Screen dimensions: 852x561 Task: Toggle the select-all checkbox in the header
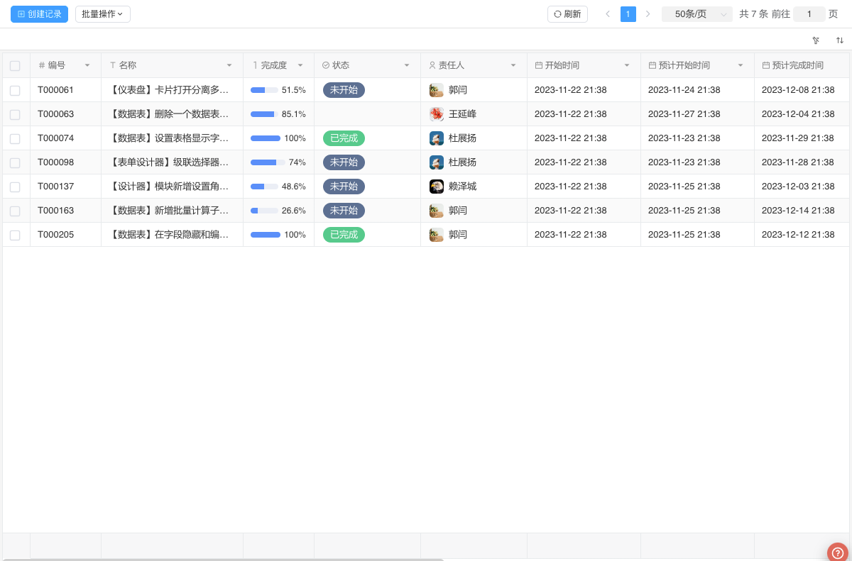pyautogui.click(x=15, y=66)
